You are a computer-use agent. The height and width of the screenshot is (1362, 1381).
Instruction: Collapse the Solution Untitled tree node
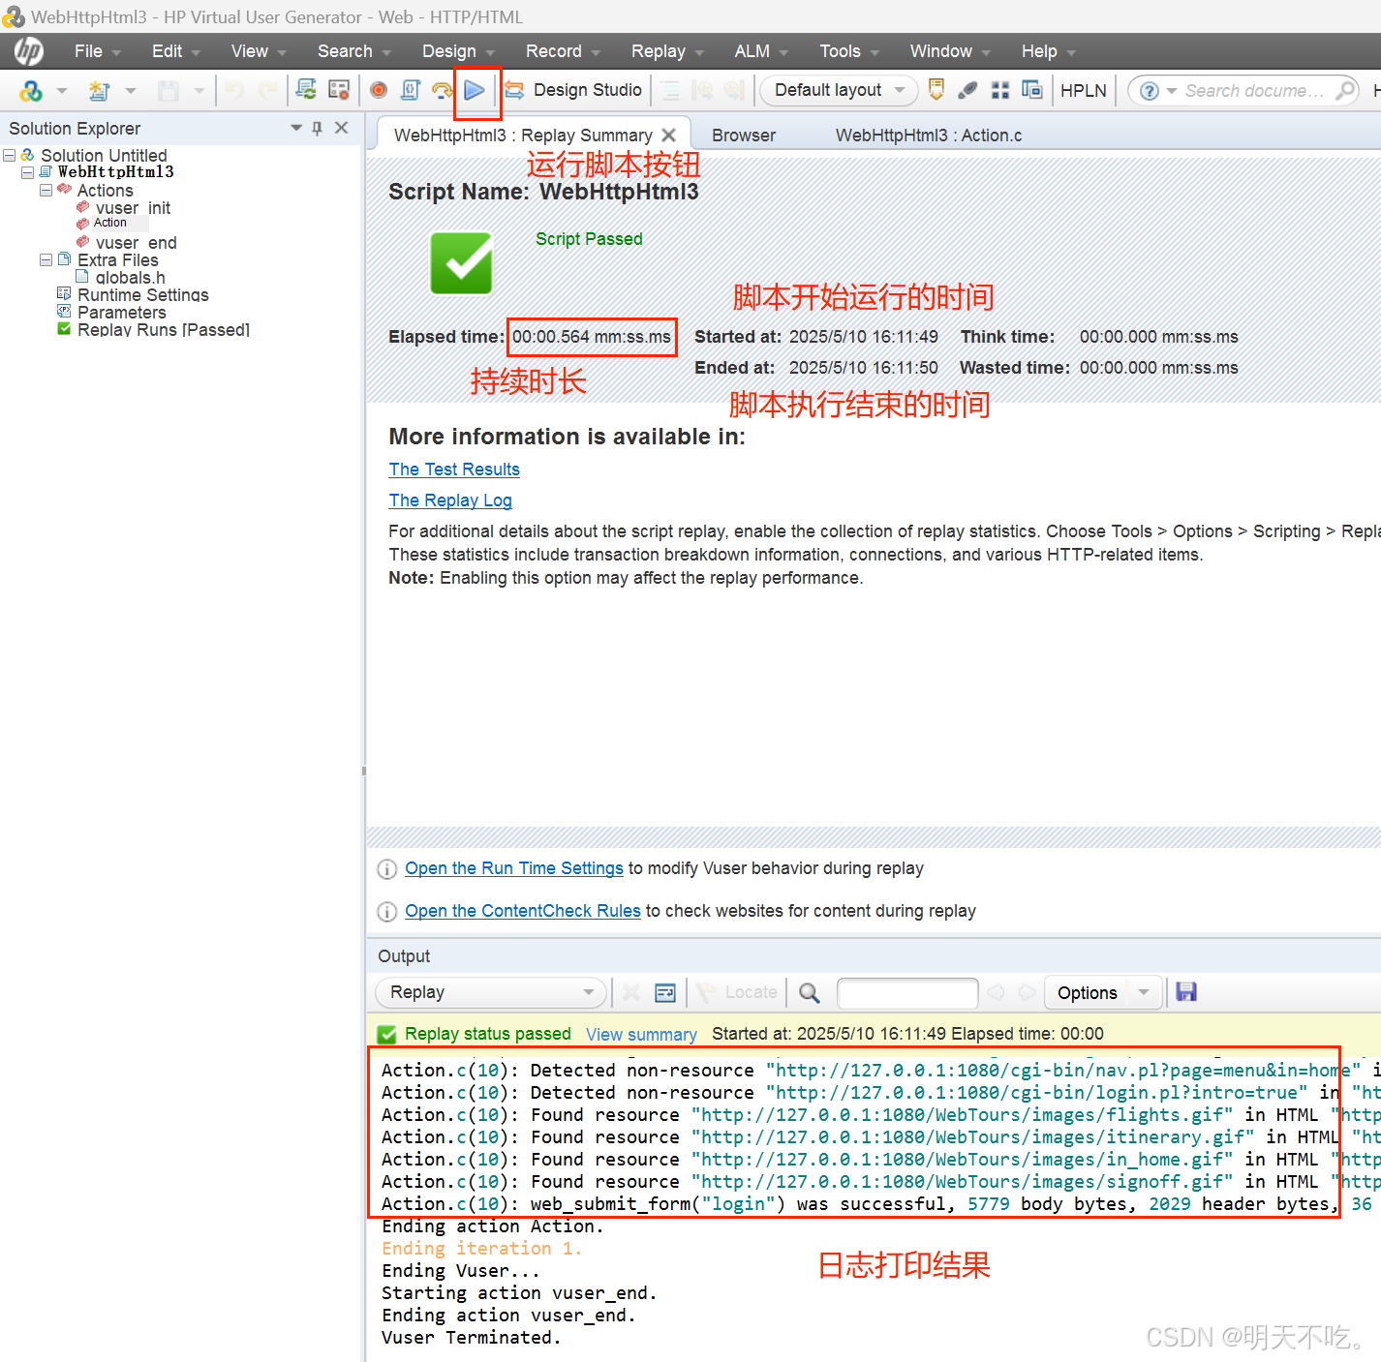[x=10, y=155]
